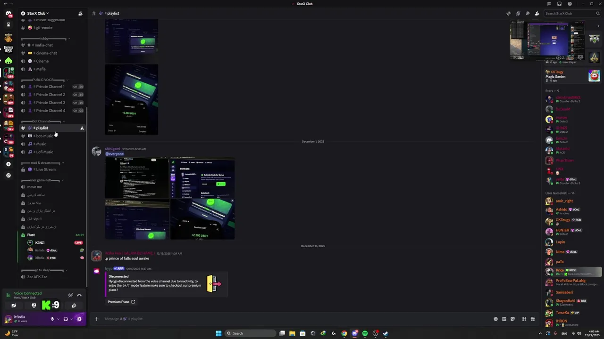
Task: Open Spotify from the Windows taskbar
Action: click(365, 333)
